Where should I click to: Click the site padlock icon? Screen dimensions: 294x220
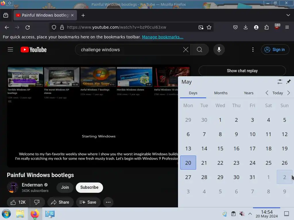[x=62, y=27]
